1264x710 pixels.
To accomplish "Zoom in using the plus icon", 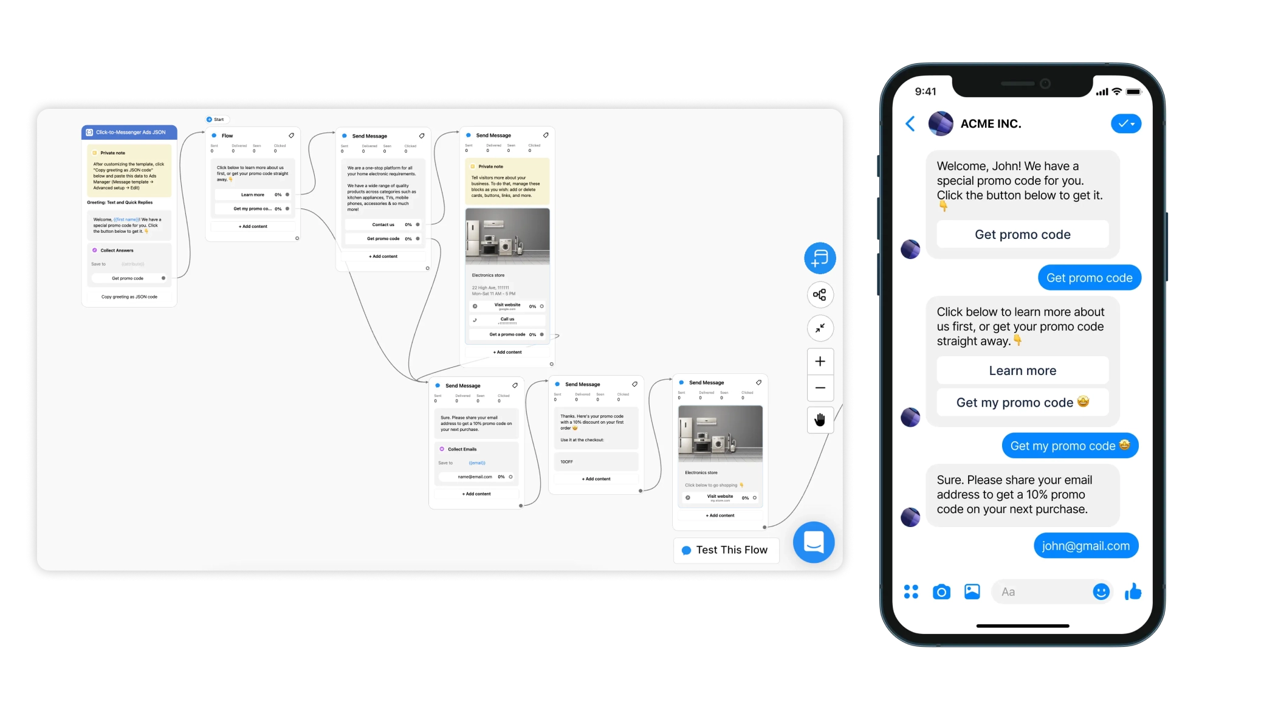I will (819, 362).
